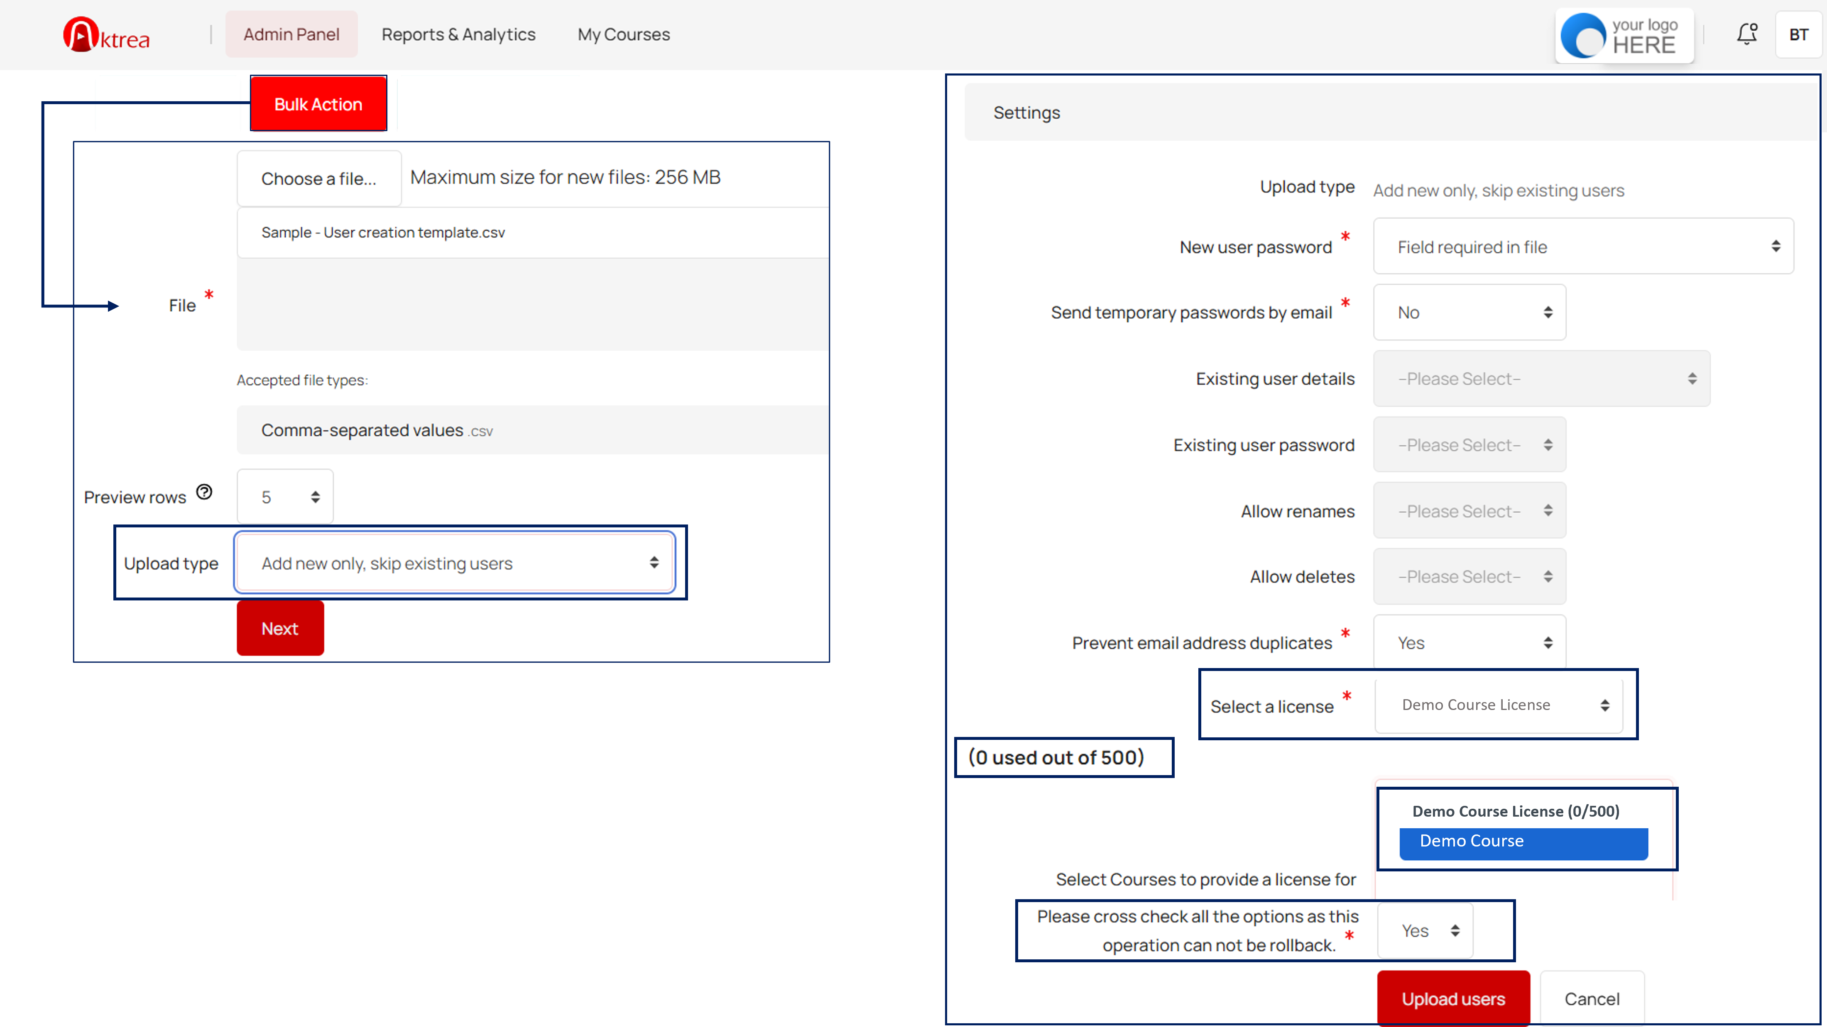Click the notification bell icon
Viewport: 1827px width, 1027px height.
coord(1746,34)
